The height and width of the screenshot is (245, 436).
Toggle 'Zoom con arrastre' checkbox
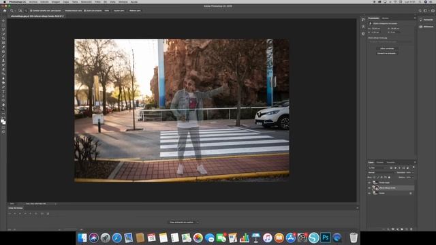tap(84, 11)
